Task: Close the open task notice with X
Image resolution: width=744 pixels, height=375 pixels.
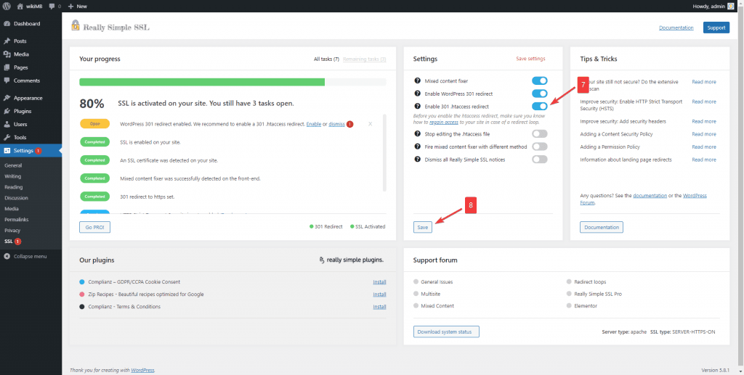Action: coord(370,124)
